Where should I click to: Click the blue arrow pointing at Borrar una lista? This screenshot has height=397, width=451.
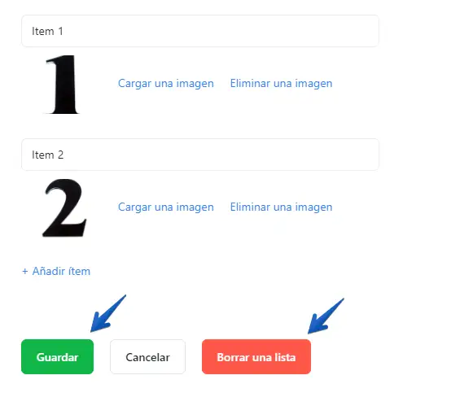coord(326,316)
